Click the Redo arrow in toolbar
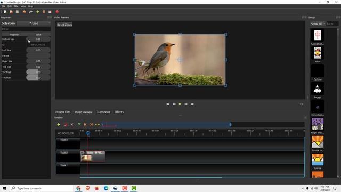This screenshot has height=192, width=341. click(31, 12)
